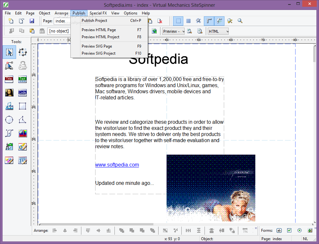319x244 pixels.
Task: Toggle the grid display button
Action: [188, 21]
